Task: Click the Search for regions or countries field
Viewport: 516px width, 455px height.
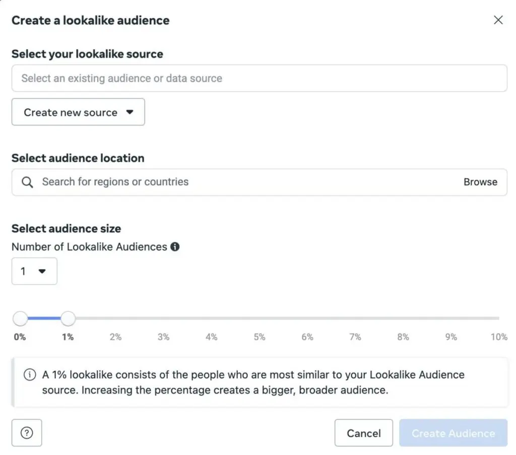Action: (x=242, y=182)
